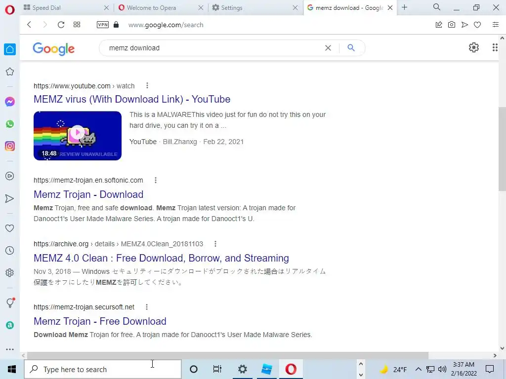Open more options for the securstoft.net result
Image resolution: width=506 pixels, height=379 pixels.
[147, 307]
